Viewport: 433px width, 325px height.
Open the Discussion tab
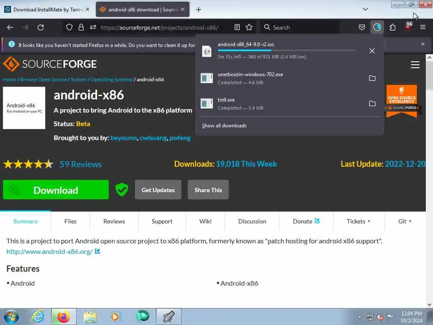(x=252, y=221)
